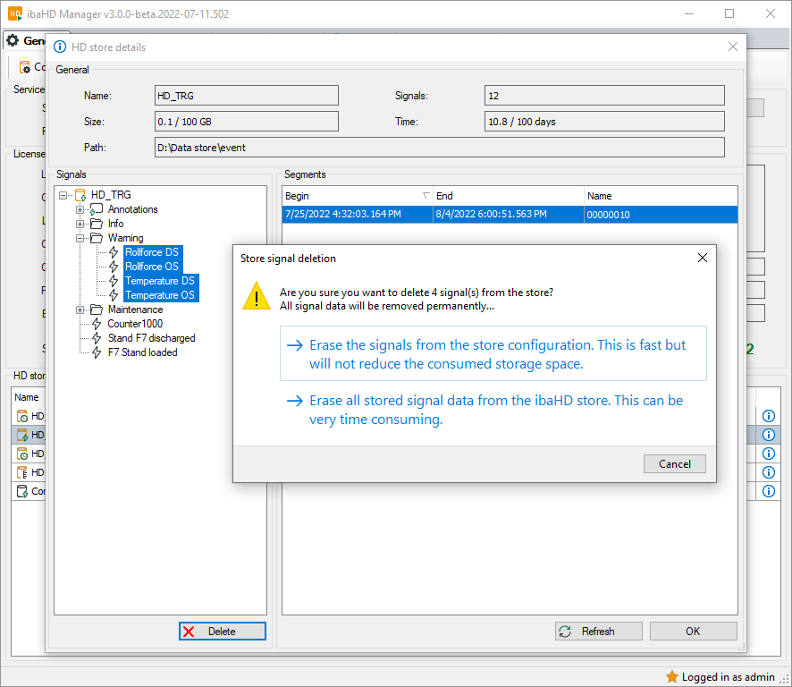This screenshot has height=687, width=792.
Task: Click the Temperature DS signal lightning icon
Action: coord(114,281)
